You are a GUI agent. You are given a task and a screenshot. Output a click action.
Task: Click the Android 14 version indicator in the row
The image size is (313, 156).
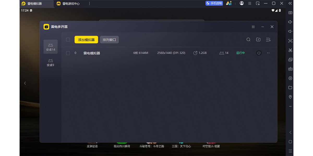pos(224,53)
